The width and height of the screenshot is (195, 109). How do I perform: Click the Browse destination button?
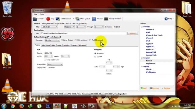pyautogui.click(x=133, y=34)
